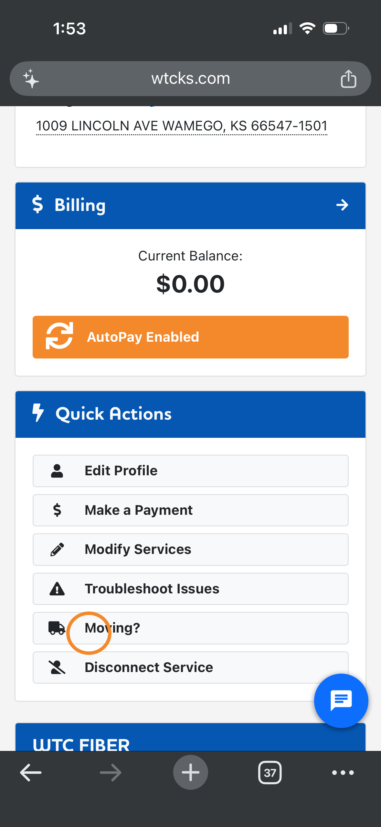Expand Billing section with arrow
The height and width of the screenshot is (827, 381).
(342, 205)
